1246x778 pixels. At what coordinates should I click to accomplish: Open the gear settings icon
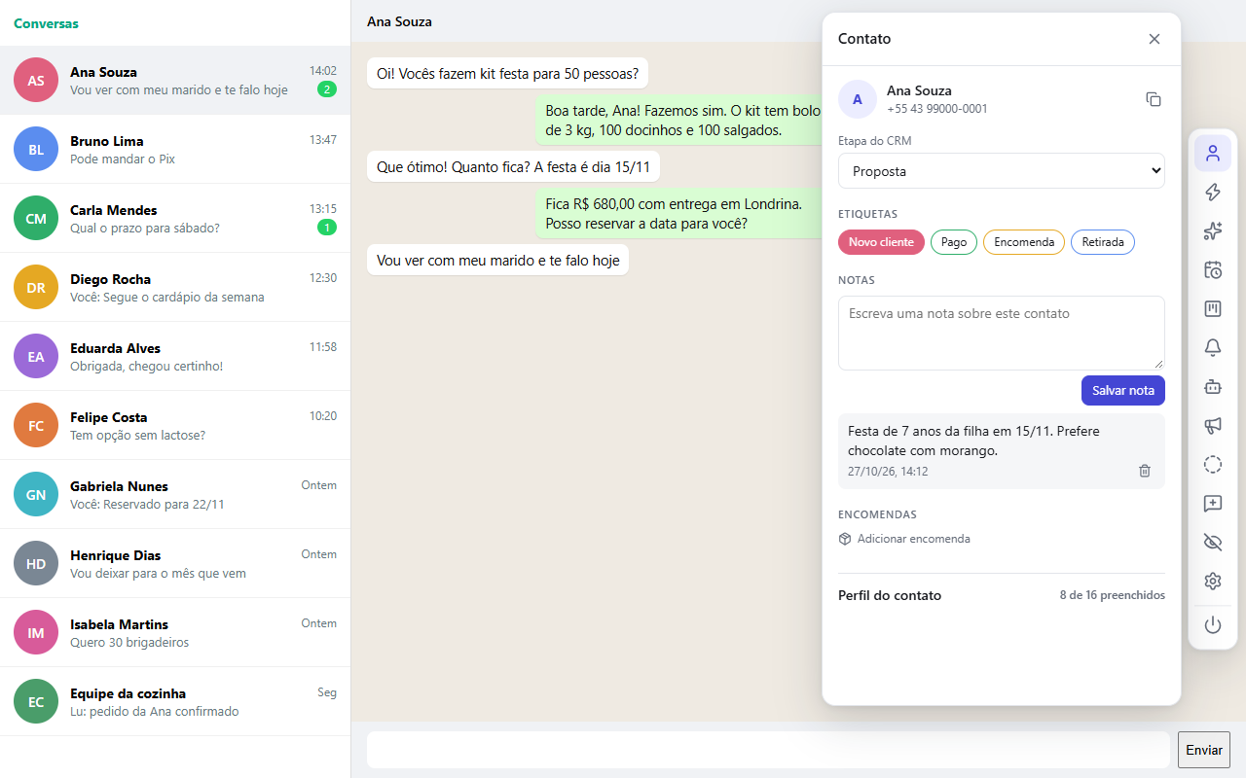pyautogui.click(x=1213, y=582)
